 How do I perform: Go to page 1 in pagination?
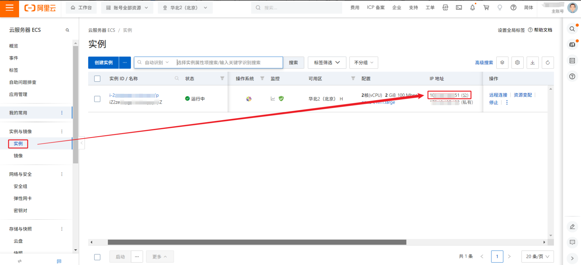[x=497, y=257]
